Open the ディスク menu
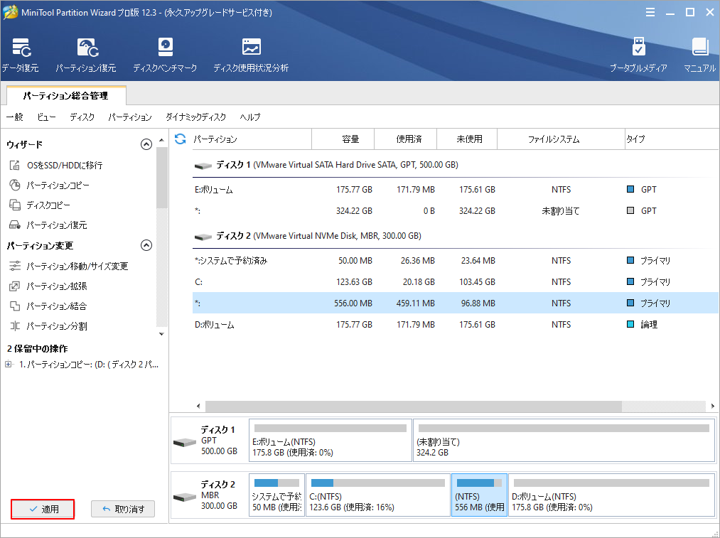 pyautogui.click(x=82, y=117)
